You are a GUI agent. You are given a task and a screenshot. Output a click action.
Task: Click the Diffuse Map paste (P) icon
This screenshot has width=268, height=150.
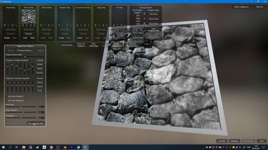coord(23,25)
